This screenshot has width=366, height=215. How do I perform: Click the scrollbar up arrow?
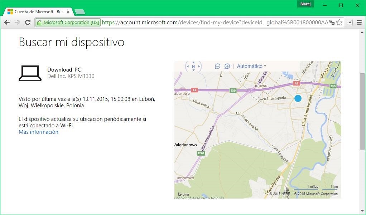362,33
